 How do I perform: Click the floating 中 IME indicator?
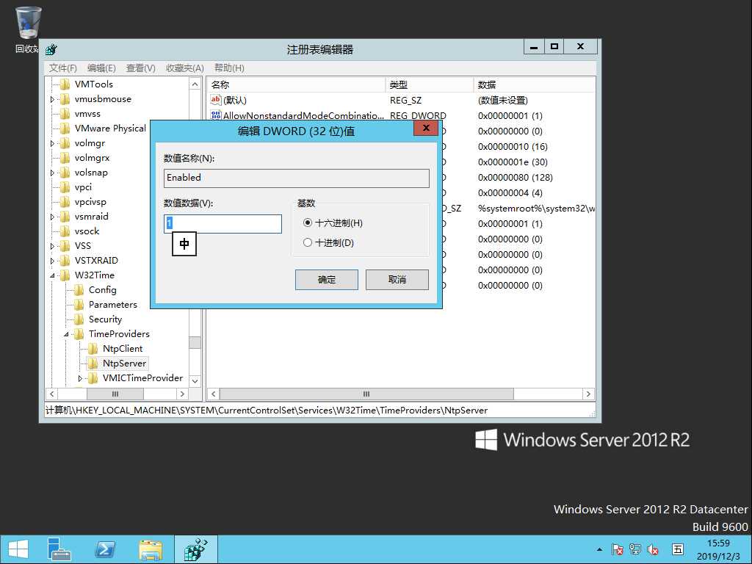coord(184,244)
